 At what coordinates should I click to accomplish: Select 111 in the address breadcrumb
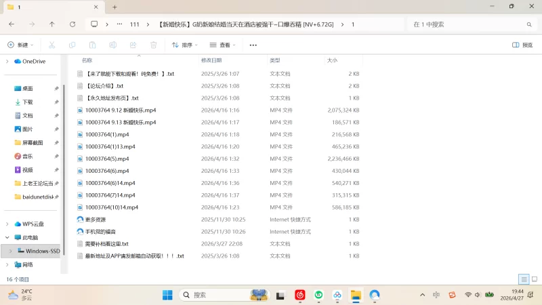134,24
